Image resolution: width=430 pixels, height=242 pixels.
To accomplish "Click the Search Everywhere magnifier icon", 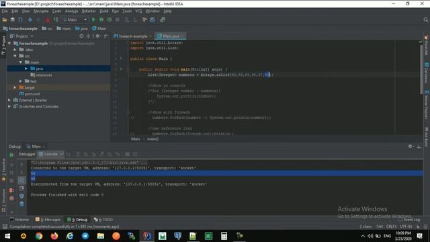I will [x=425, y=19].
